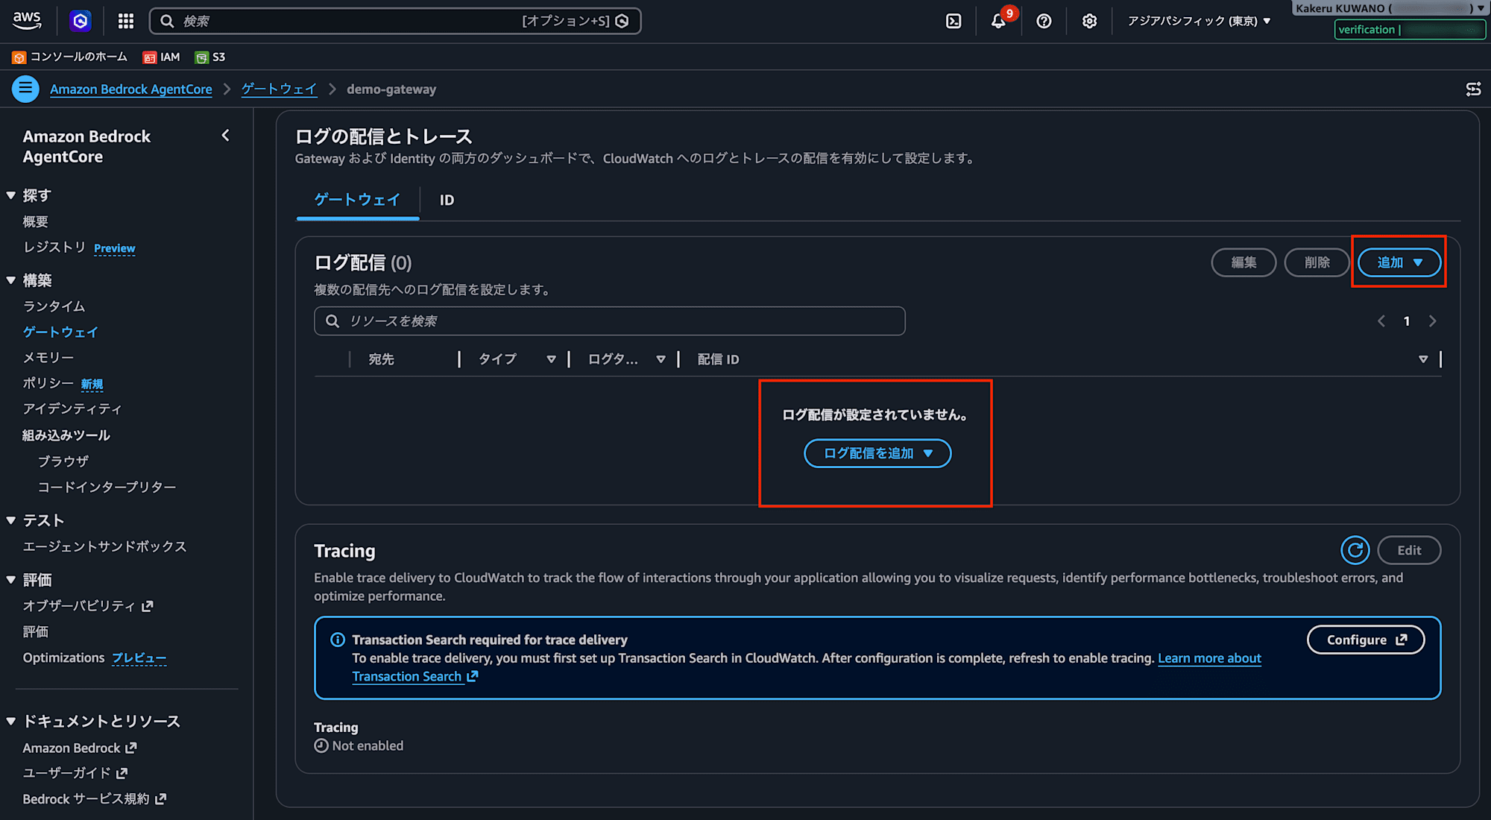1491x820 pixels.
Task: Open the notifications bell
Action: pos(998,21)
